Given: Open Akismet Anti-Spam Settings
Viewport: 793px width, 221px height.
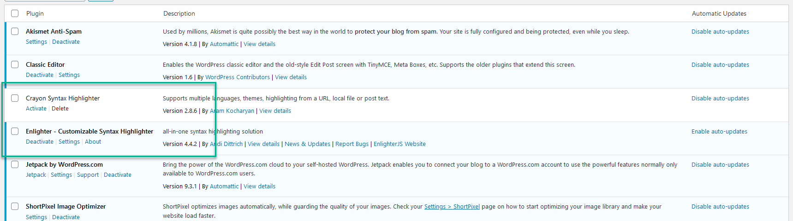Looking at the screenshot, I should (36, 42).
